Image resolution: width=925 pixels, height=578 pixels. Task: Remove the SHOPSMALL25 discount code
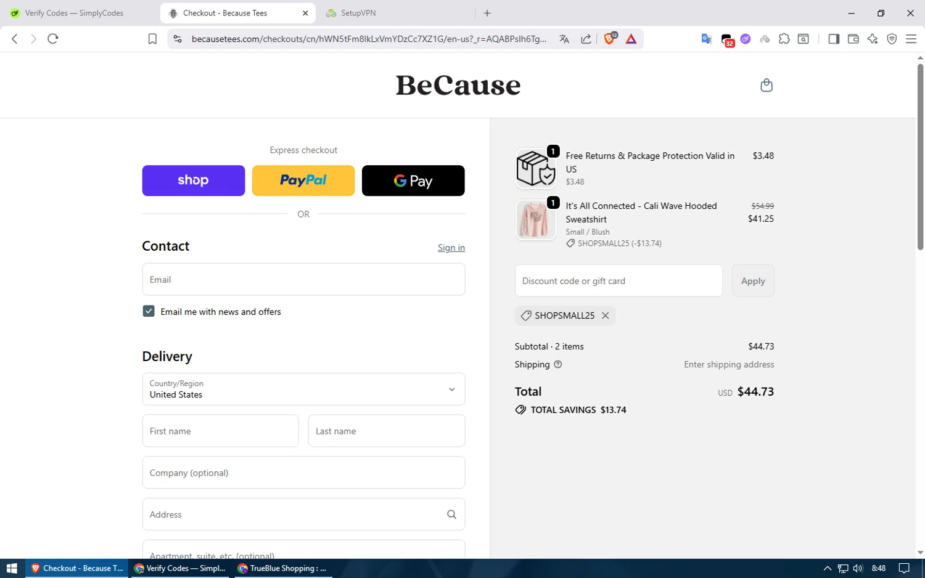coord(606,315)
